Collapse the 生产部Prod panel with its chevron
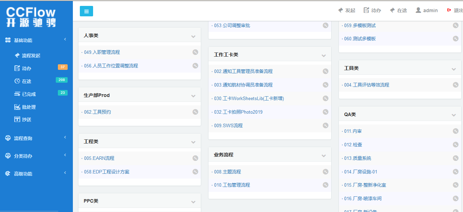463x212 pixels. 193,96
